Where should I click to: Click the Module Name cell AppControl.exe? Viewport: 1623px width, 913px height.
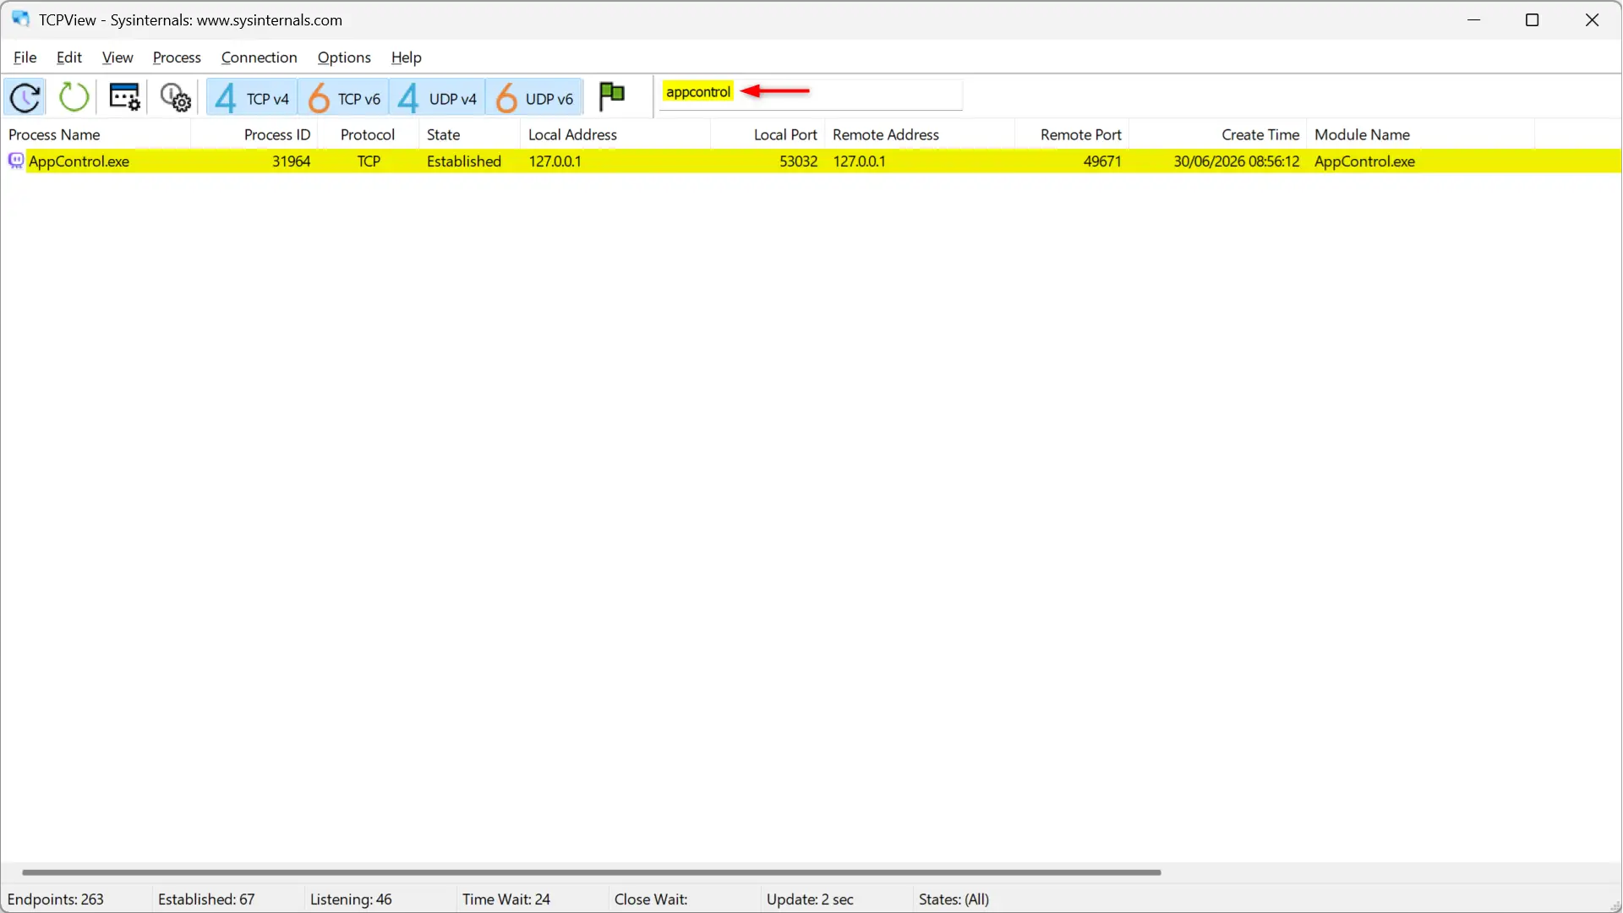[x=1364, y=161]
